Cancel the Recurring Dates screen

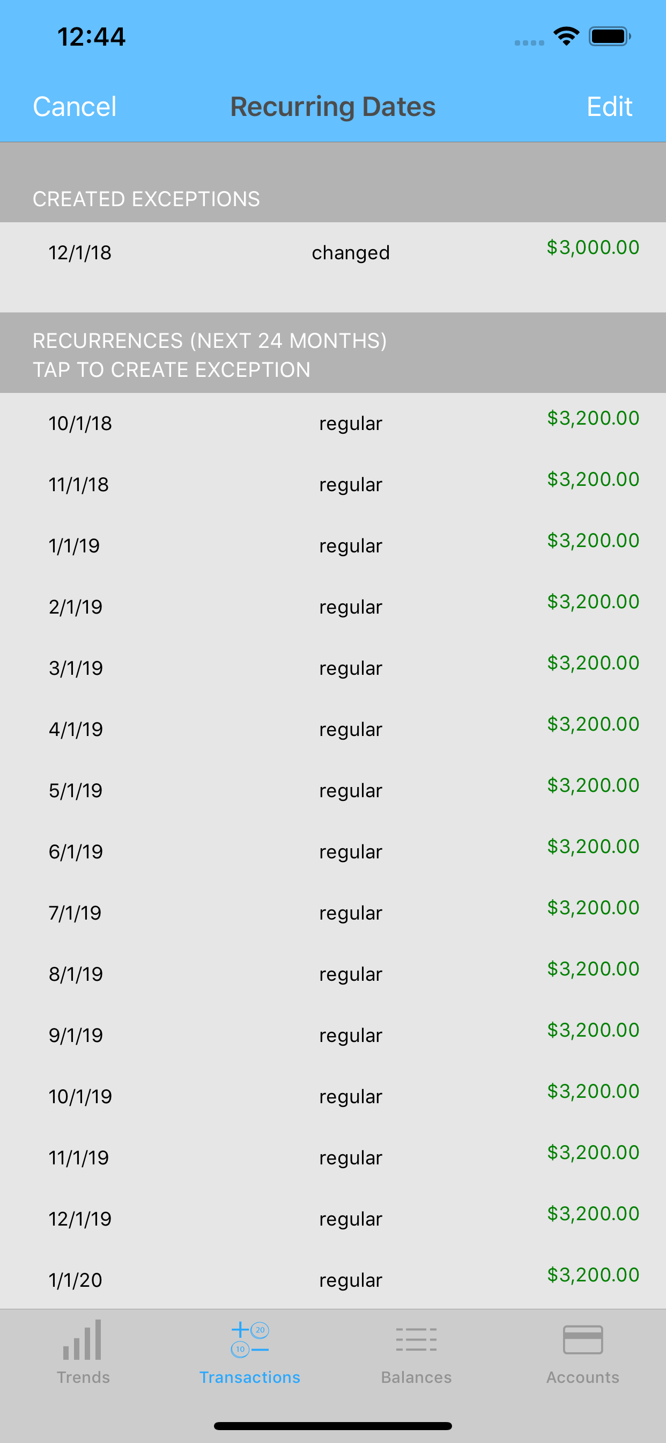click(75, 106)
